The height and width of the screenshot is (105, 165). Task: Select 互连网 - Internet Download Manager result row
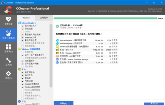click(x=87, y=59)
